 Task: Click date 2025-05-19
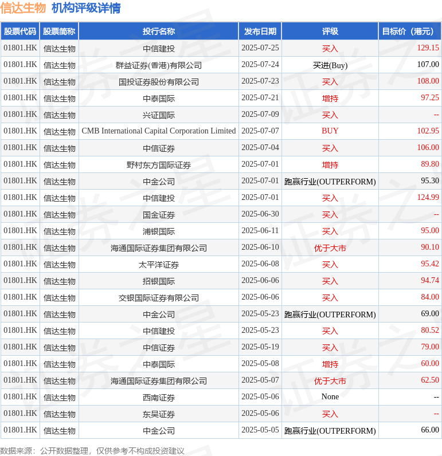pyautogui.click(x=260, y=347)
